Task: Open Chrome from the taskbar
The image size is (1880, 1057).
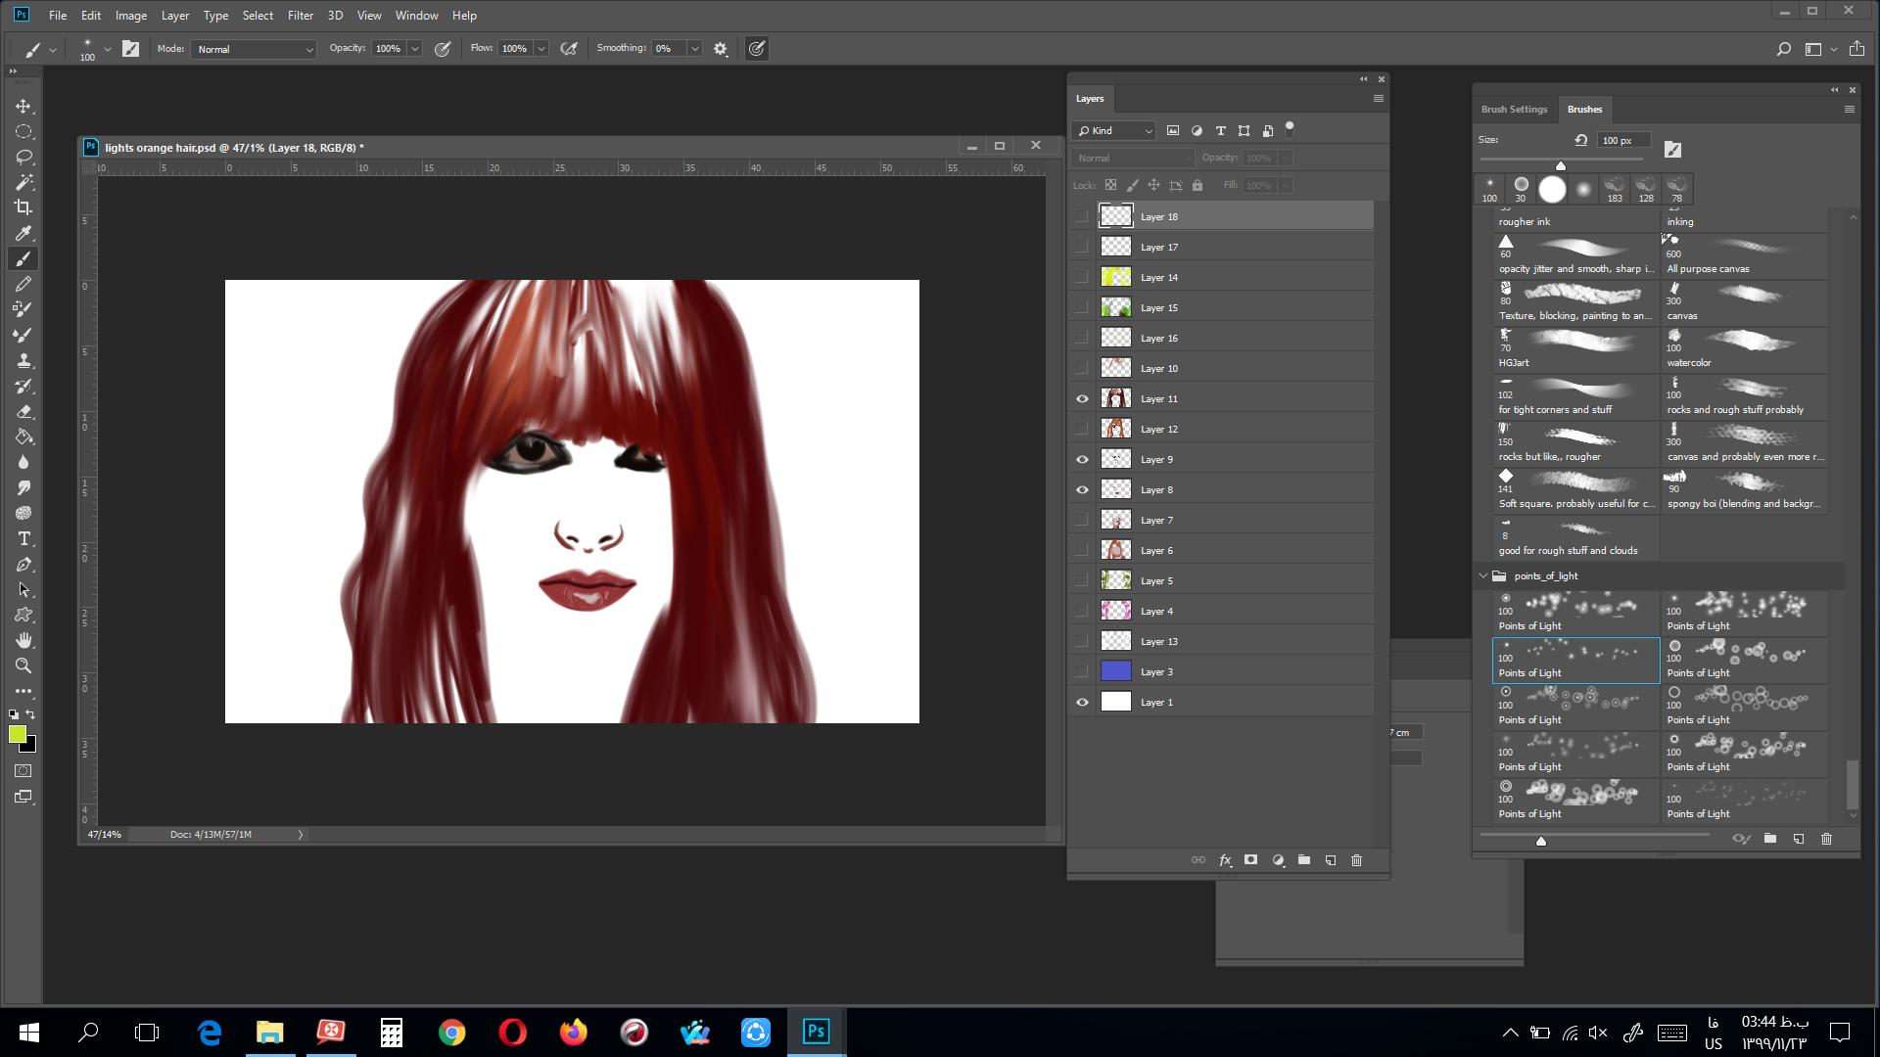Action: click(451, 1033)
